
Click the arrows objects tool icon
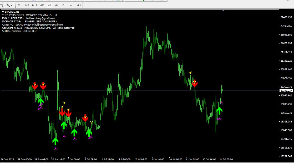8,5
